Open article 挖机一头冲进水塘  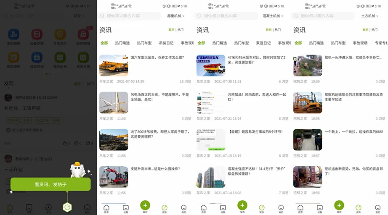pyautogui.click(x=353, y=58)
